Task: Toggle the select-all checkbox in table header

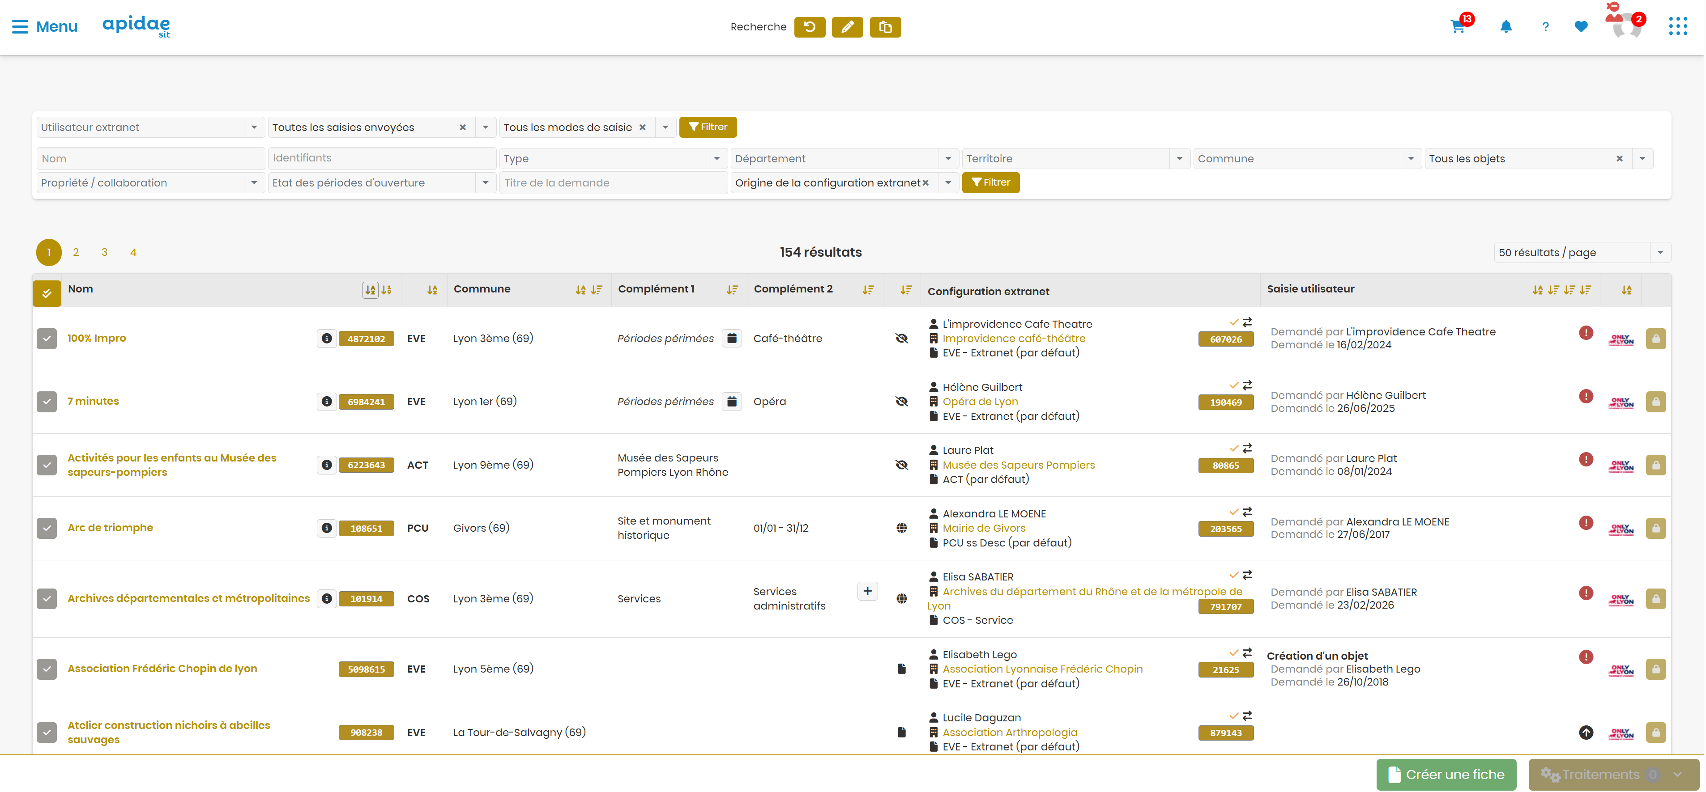Action: coord(47,293)
